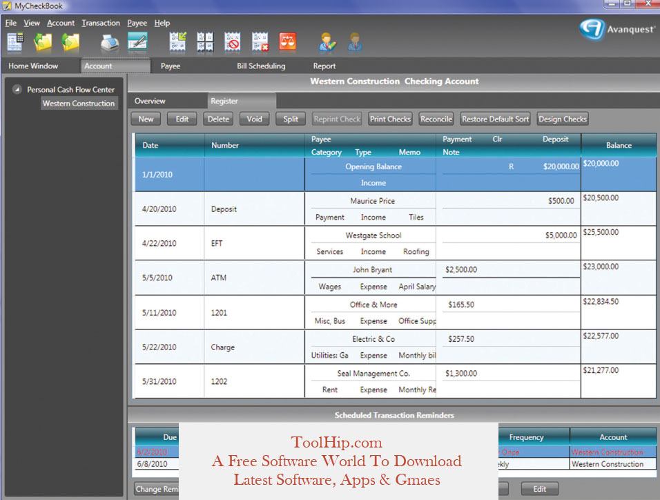The height and width of the screenshot is (500, 660).
Task: Click the Split button
Action: [291, 119]
